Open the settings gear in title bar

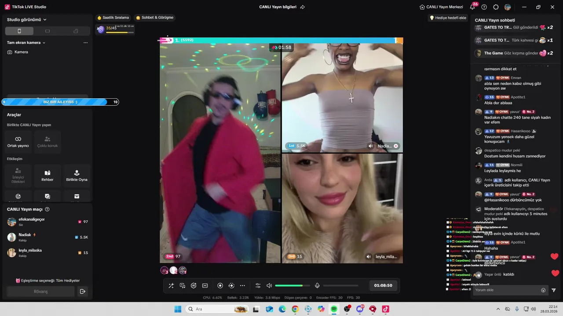coord(496,7)
